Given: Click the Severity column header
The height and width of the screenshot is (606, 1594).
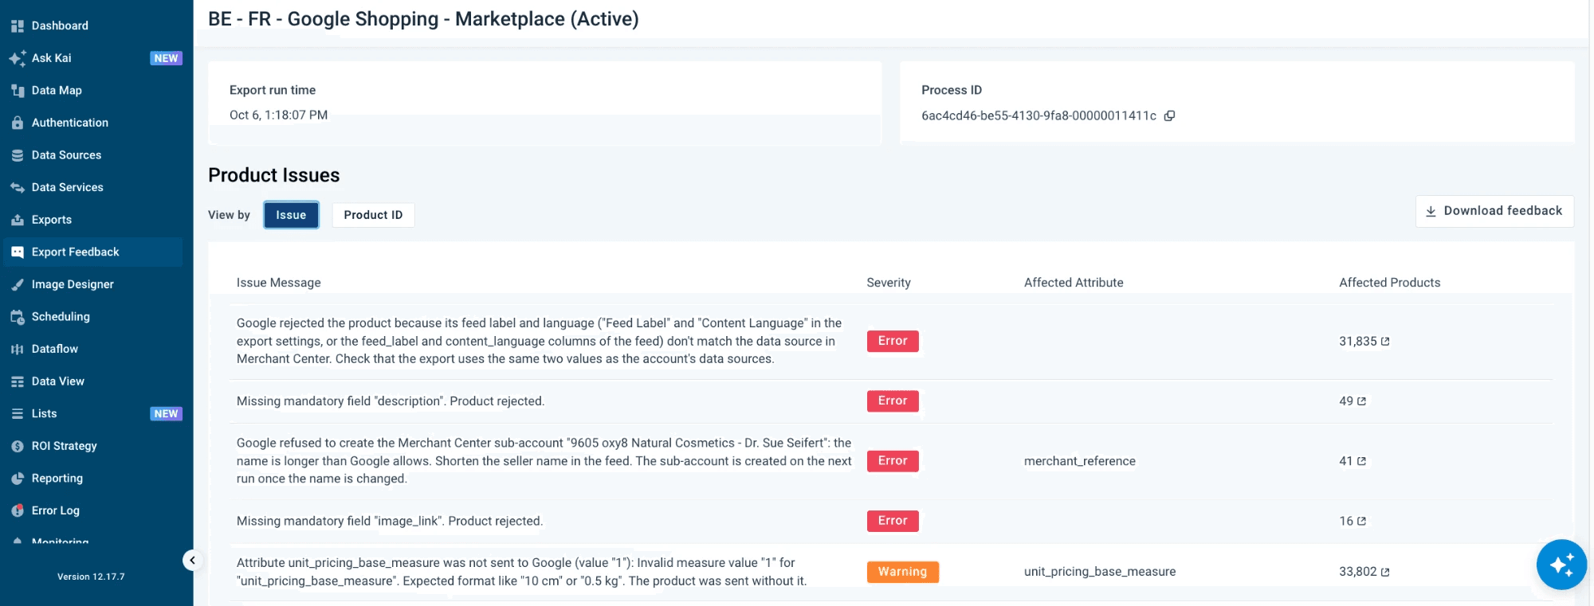Looking at the screenshot, I should [x=889, y=283].
